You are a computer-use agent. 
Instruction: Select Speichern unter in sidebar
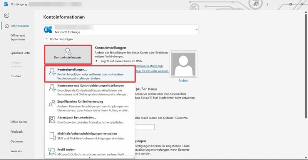coord(20,53)
